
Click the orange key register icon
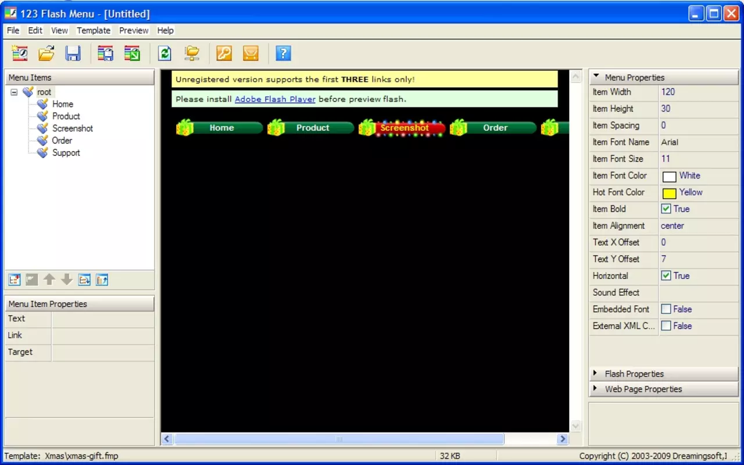(x=224, y=53)
